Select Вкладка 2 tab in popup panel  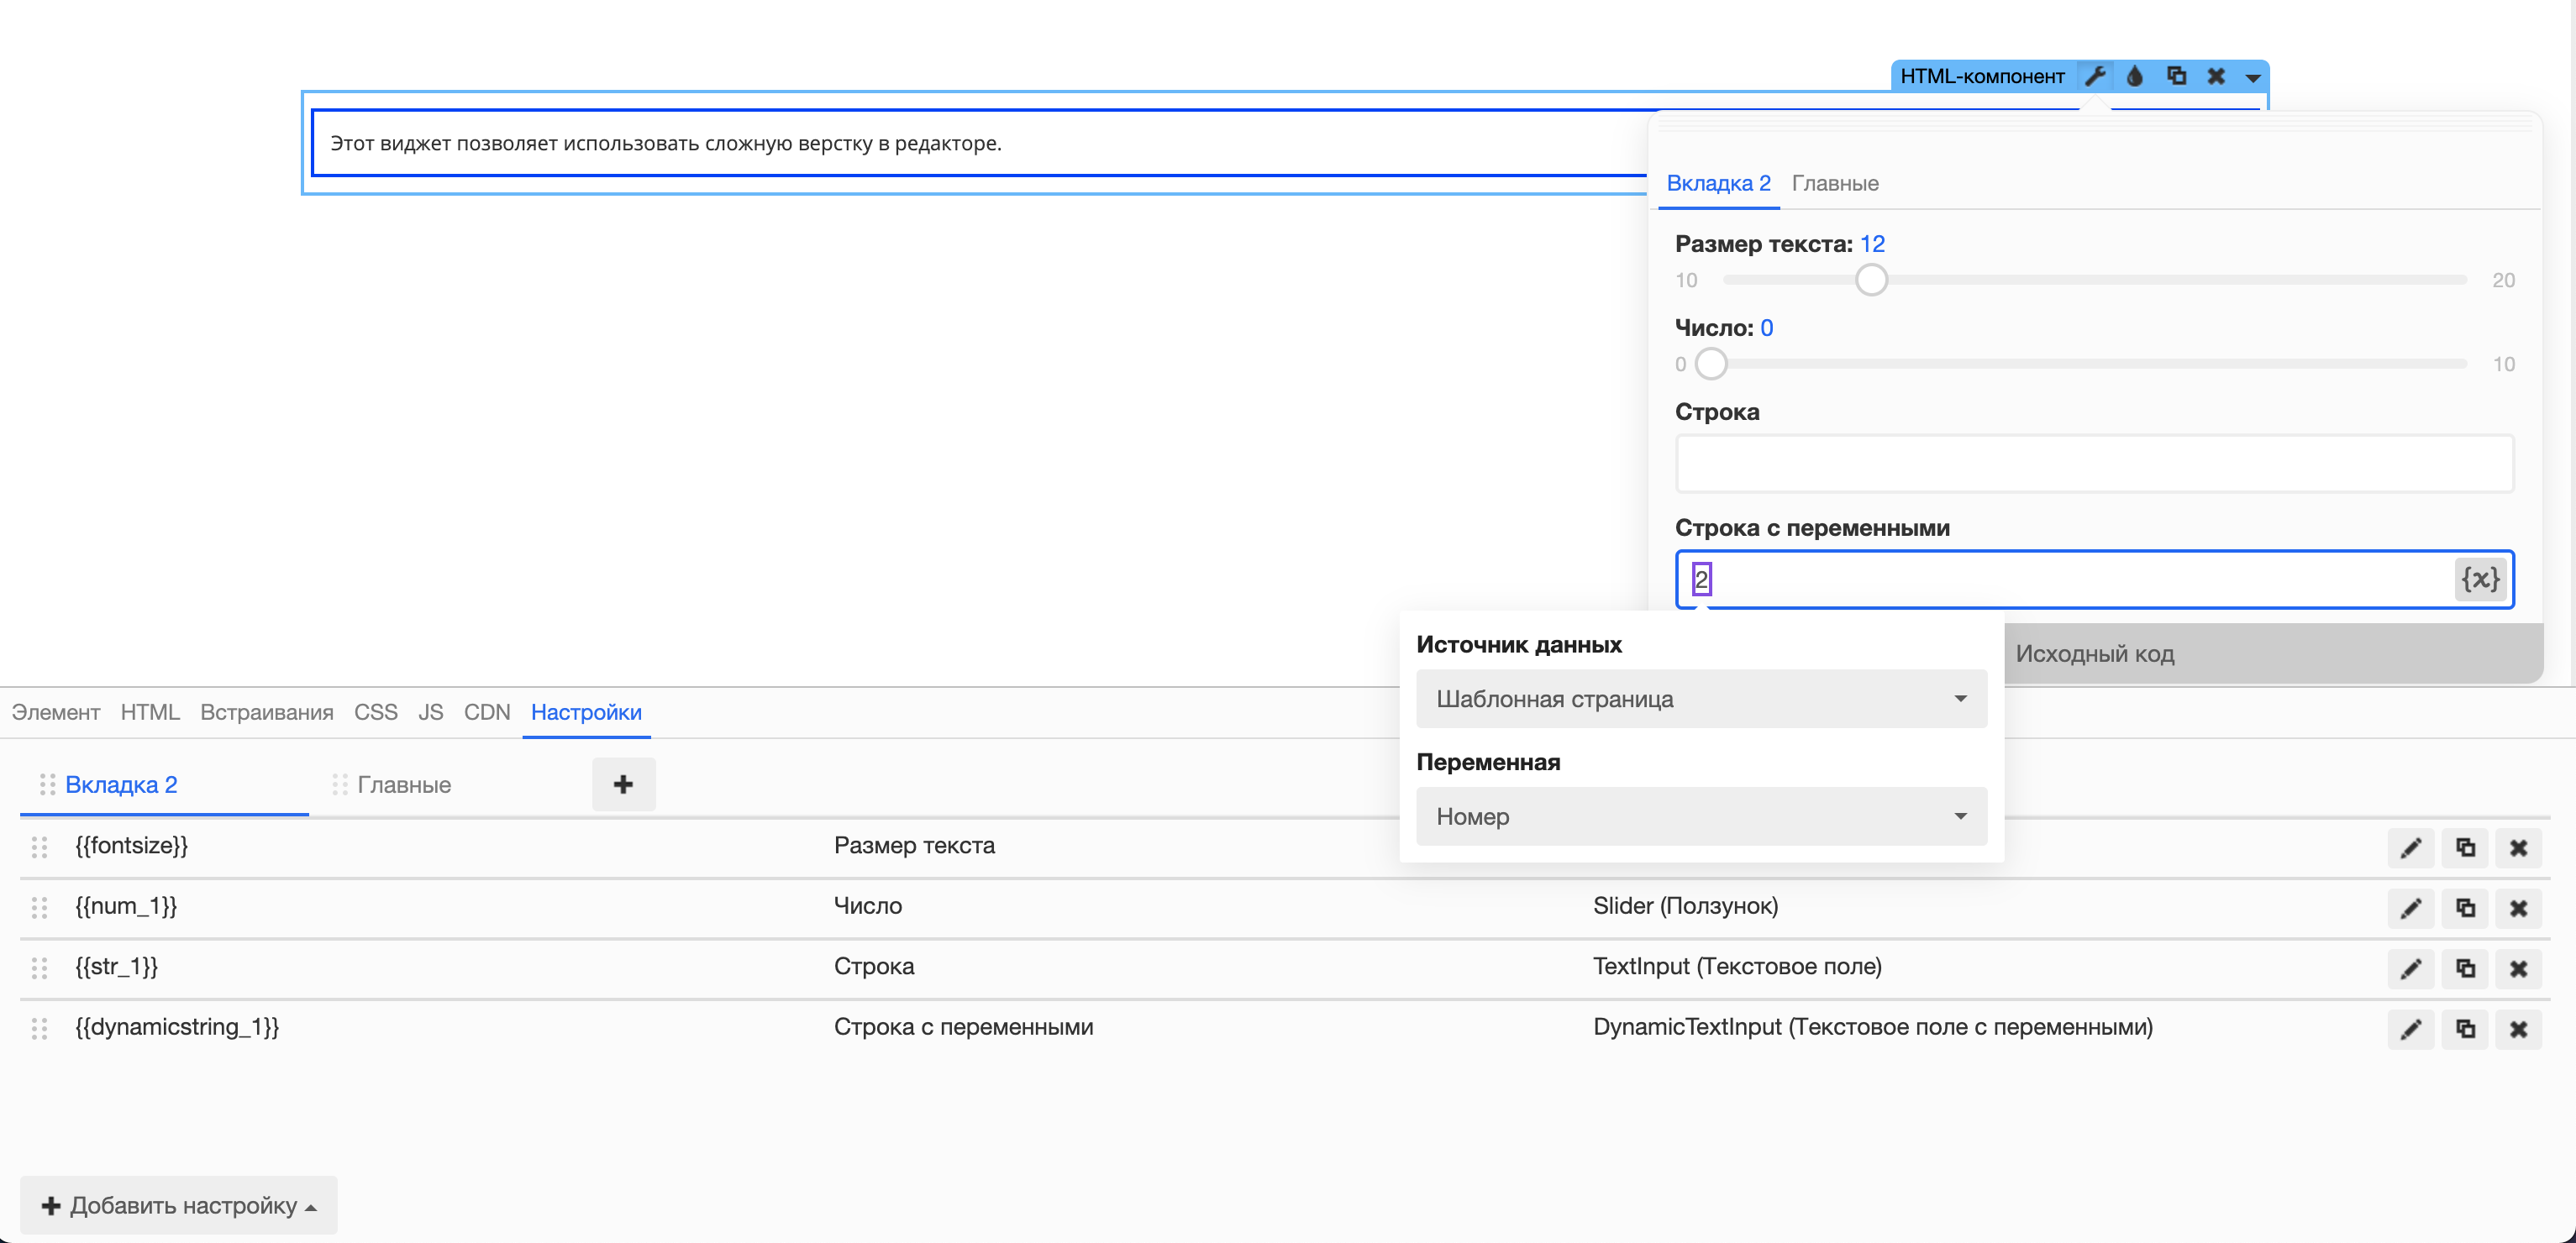1718,183
